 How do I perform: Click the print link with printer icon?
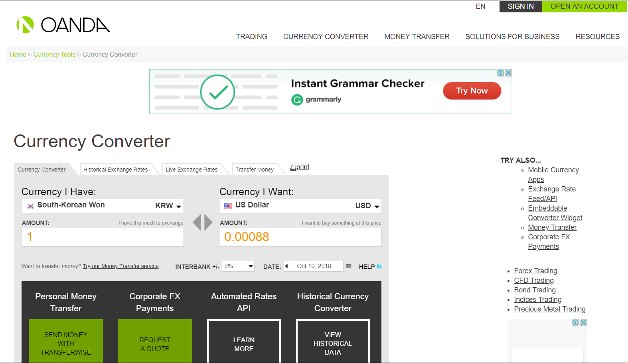300,167
